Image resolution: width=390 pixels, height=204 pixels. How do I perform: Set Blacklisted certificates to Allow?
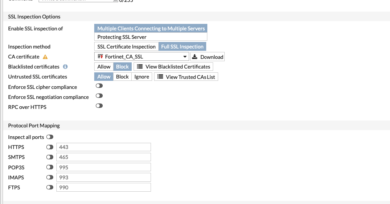click(104, 67)
